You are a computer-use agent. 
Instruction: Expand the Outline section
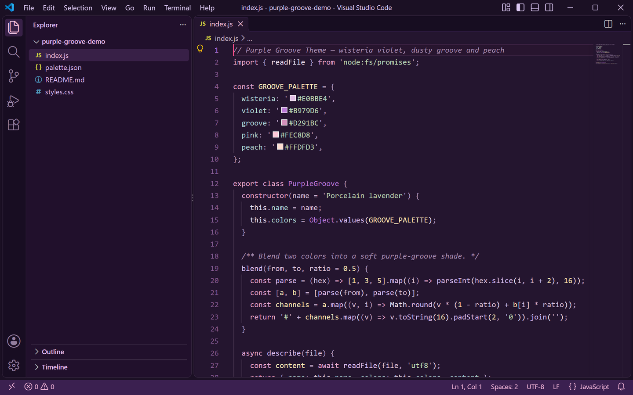tap(109, 352)
